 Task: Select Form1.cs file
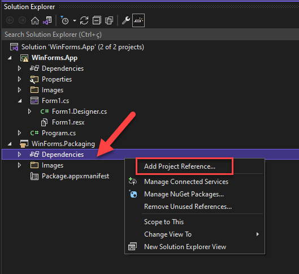[x=55, y=101]
